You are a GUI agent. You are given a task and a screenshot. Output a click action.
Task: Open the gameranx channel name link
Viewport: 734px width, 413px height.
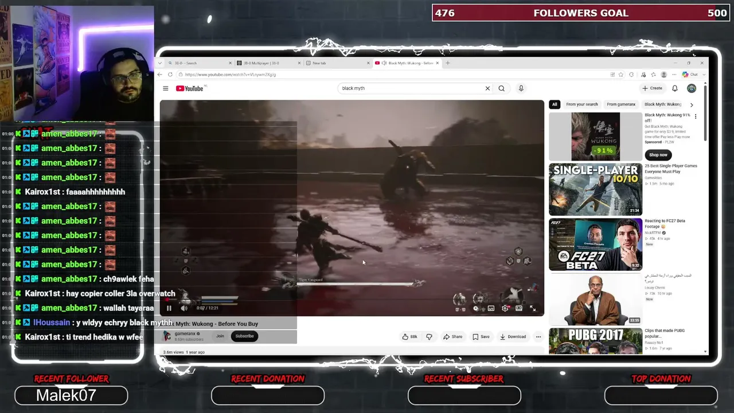(x=185, y=334)
